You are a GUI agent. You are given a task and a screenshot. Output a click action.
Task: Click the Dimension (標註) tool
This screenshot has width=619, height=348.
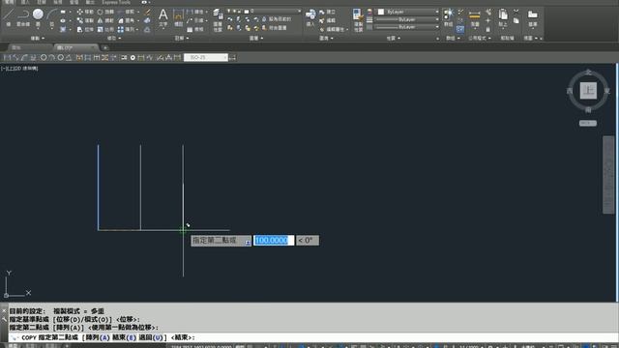(178, 17)
